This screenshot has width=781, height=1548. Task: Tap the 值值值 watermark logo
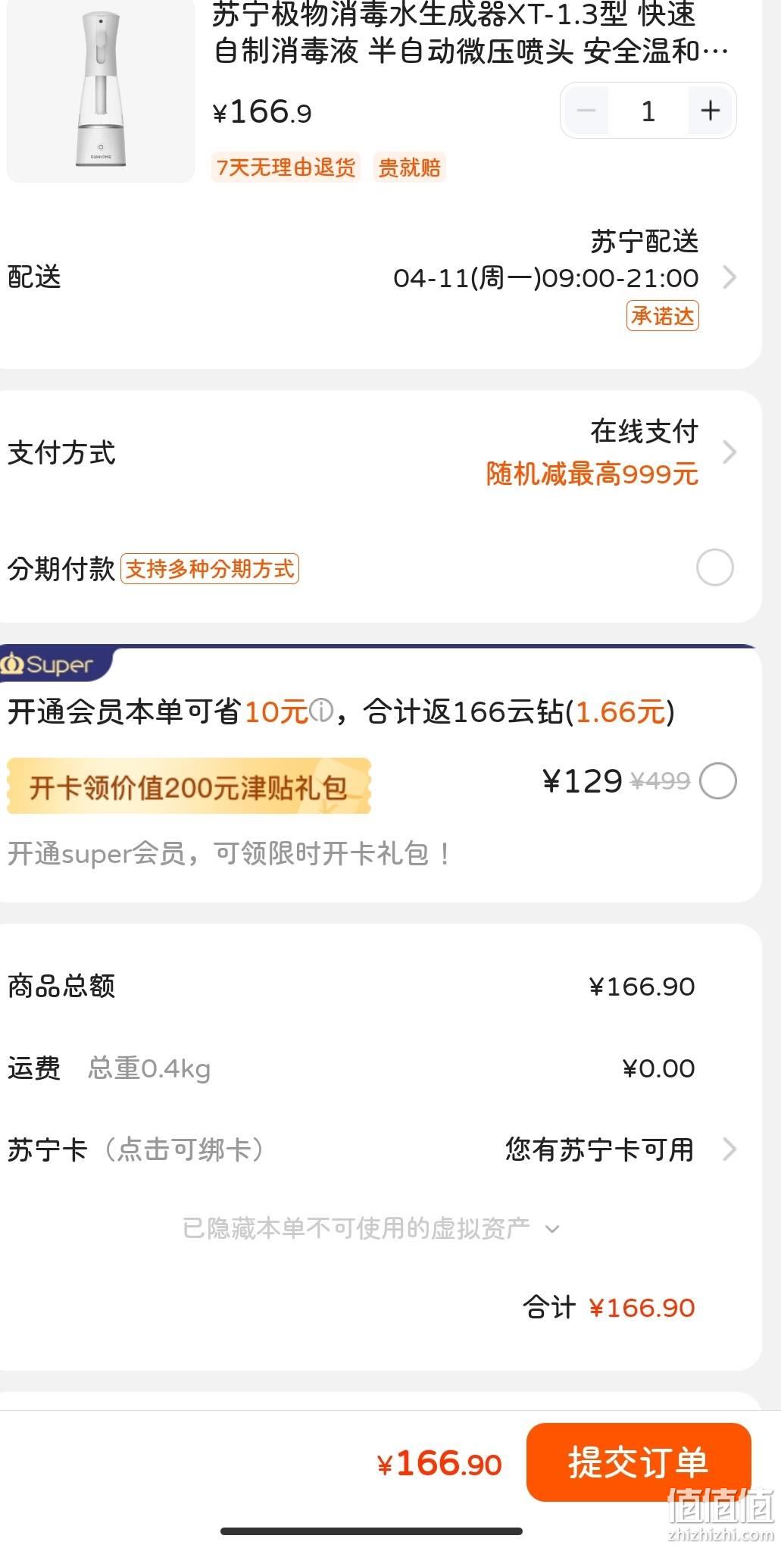[720, 1514]
